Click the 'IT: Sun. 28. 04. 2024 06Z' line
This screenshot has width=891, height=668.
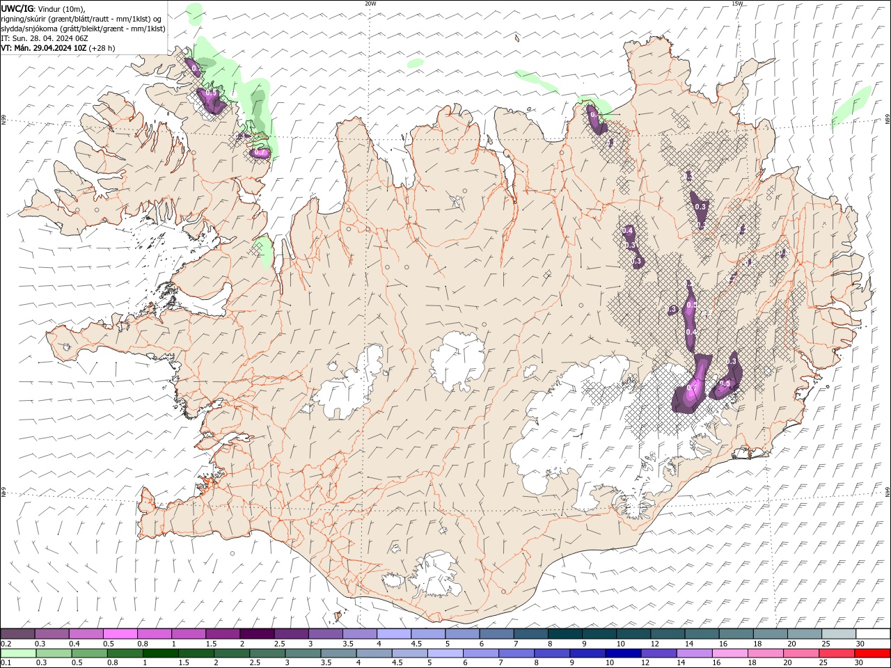pos(43,38)
